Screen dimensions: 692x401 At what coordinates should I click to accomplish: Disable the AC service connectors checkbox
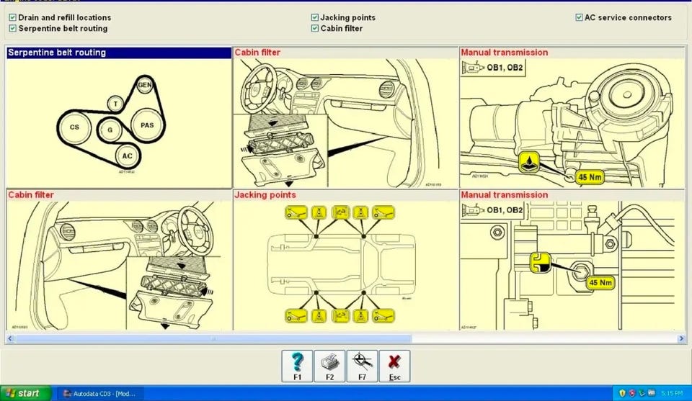click(579, 17)
